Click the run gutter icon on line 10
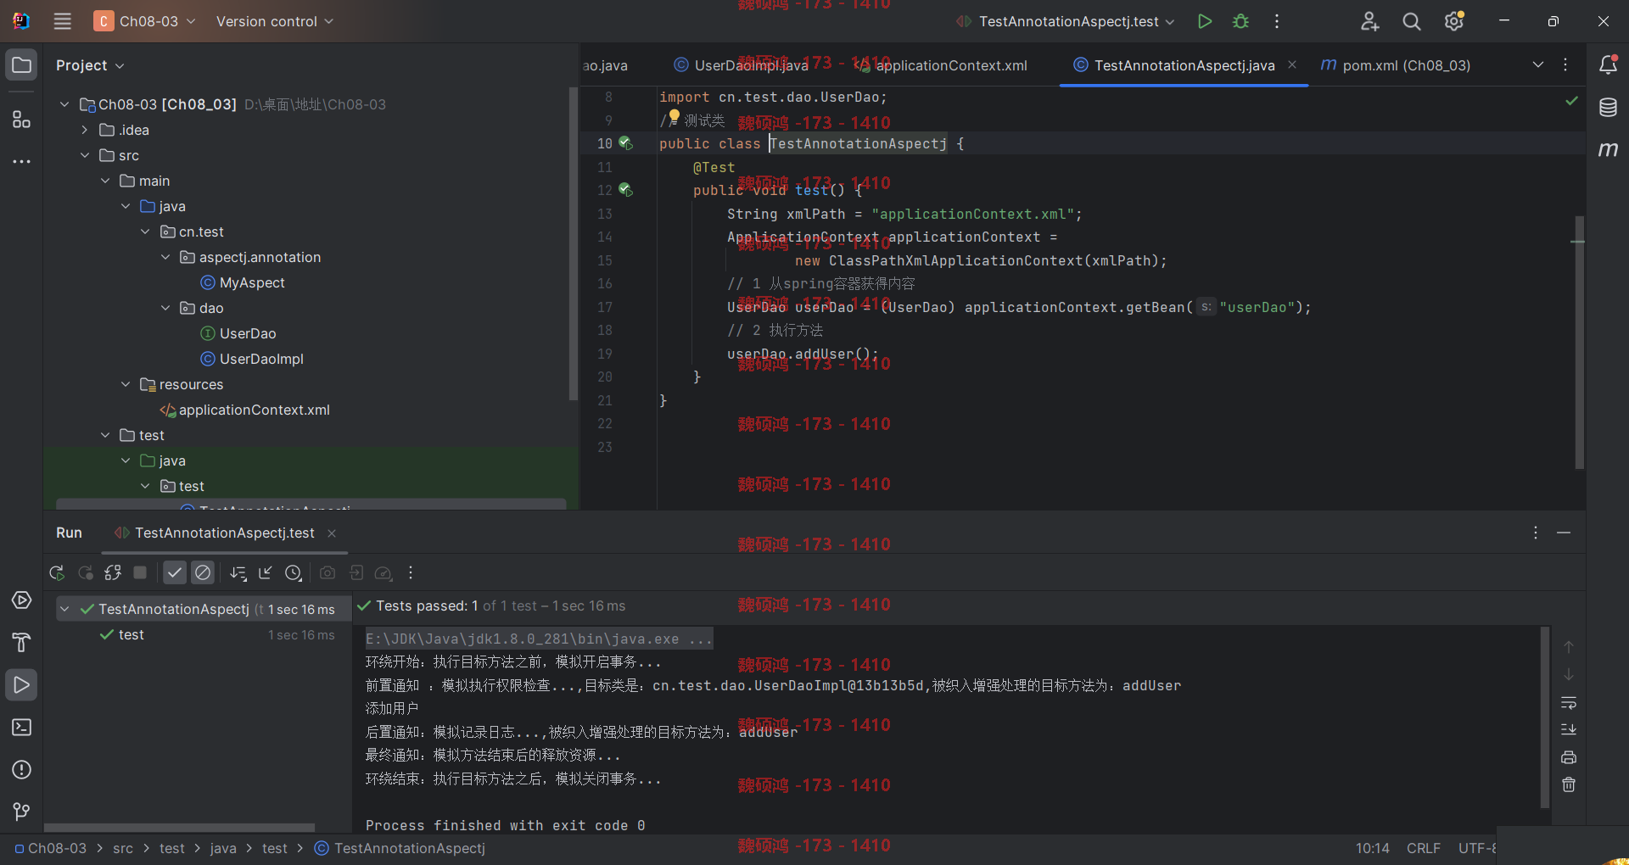This screenshot has height=865, width=1629. (x=625, y=143)
